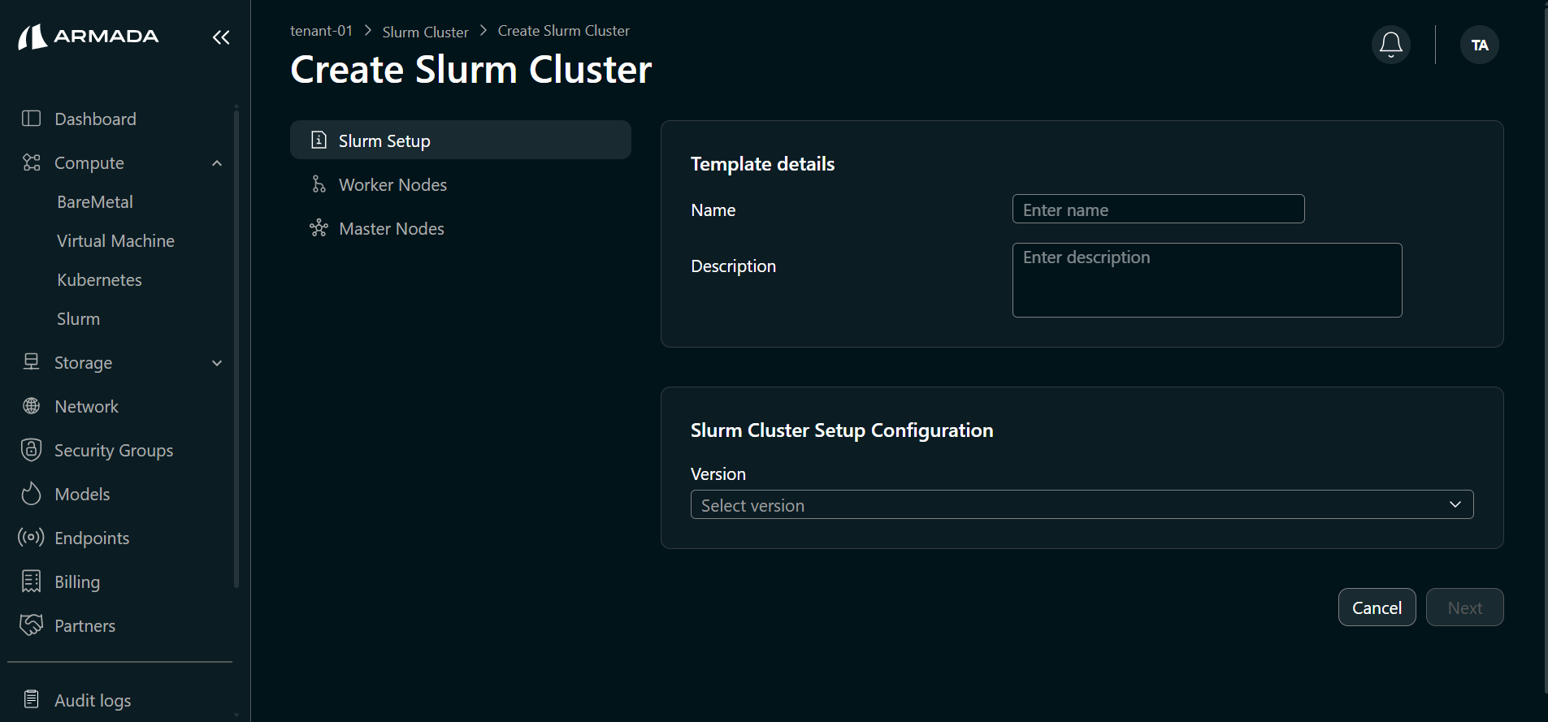Open the TA user avatar menu
Viewport: 1548px width, 722px height.
(x=1480, y=45)
